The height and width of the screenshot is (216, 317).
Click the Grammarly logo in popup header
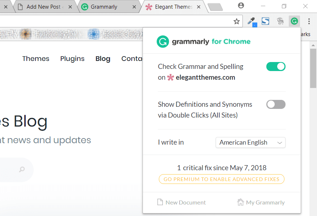[x=162, y=41]
